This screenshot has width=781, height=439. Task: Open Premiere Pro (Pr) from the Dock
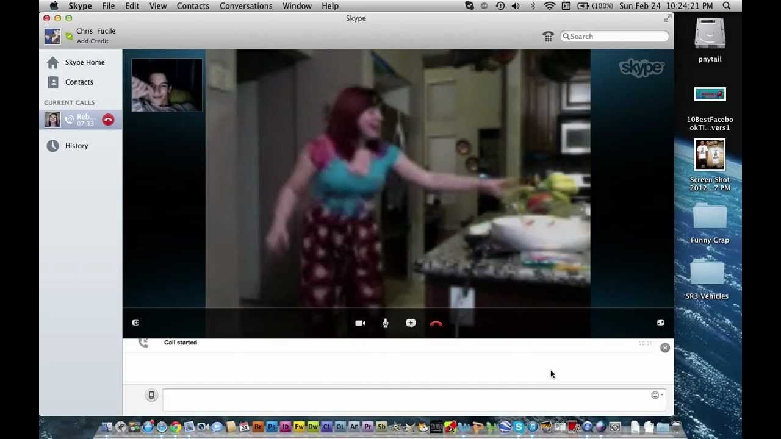coord(368,427)
